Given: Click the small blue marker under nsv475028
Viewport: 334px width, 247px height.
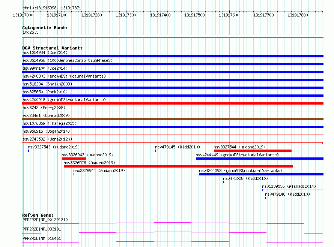Looking at the screenshot, I should pyautogui.click(x=224, y=182).
